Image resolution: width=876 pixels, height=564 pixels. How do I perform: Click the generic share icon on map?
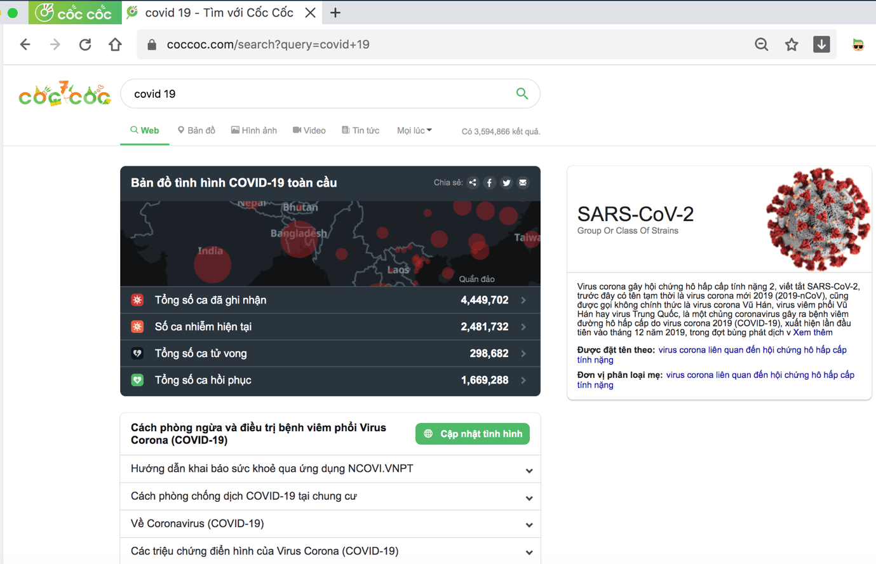[473, 183]
